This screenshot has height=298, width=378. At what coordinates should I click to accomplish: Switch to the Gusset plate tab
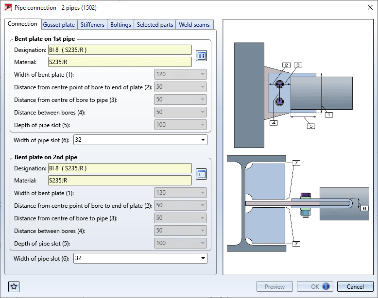(59, 25)
